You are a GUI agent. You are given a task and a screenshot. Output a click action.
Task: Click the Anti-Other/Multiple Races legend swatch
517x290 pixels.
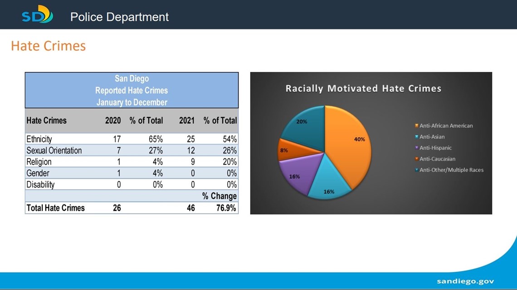point(417,170)
